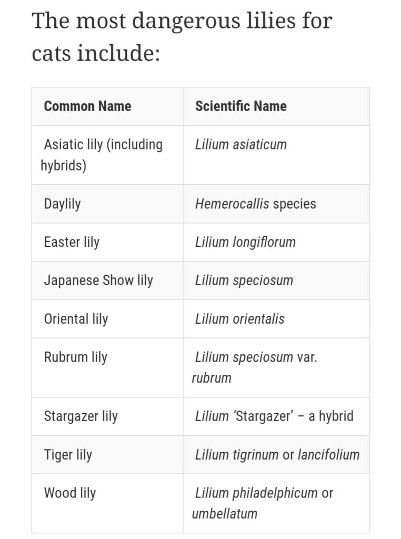Select the Japanese Show lily cell
Image resolution: width=401 pixels, height=539 pixels.
coord(98,281)
